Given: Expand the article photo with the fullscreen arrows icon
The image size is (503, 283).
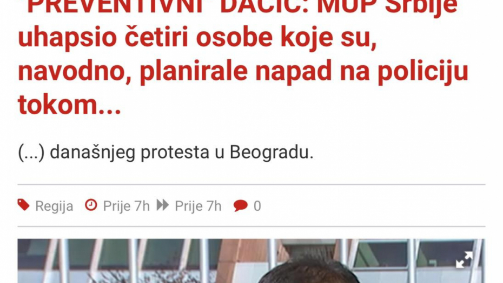Looking at the screenshot, I should [x=464, y=259].
